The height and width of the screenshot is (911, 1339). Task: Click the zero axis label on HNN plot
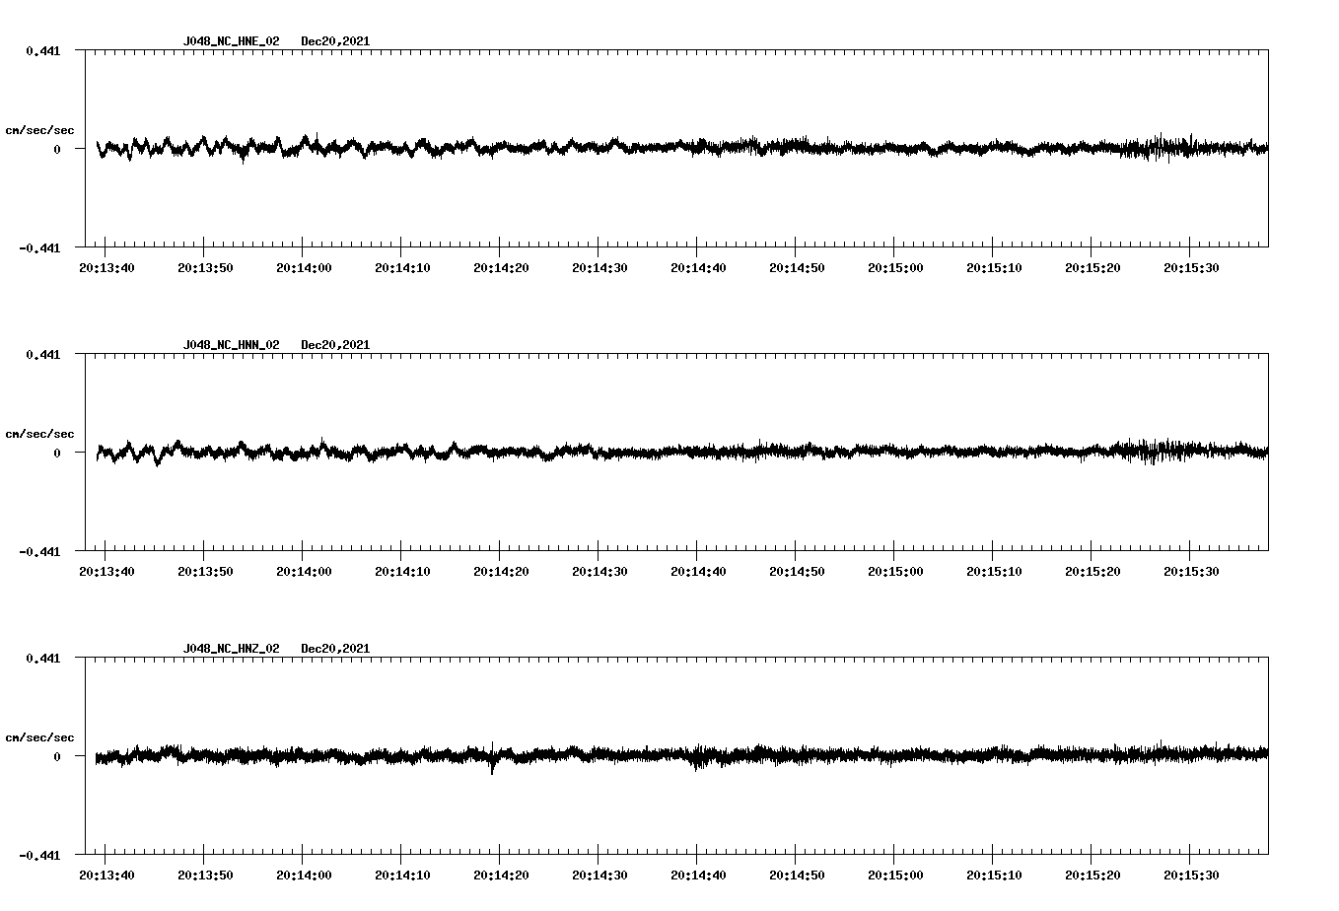[x=57, y=453]
